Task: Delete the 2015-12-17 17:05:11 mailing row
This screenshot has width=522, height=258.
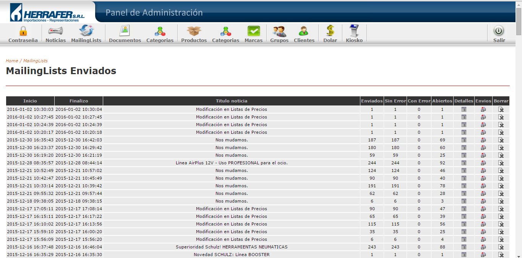Action: 501,209
